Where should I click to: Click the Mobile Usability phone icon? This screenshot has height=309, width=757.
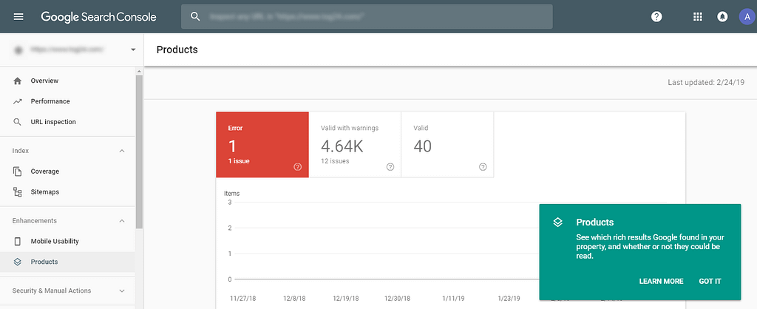coord(18,242)
